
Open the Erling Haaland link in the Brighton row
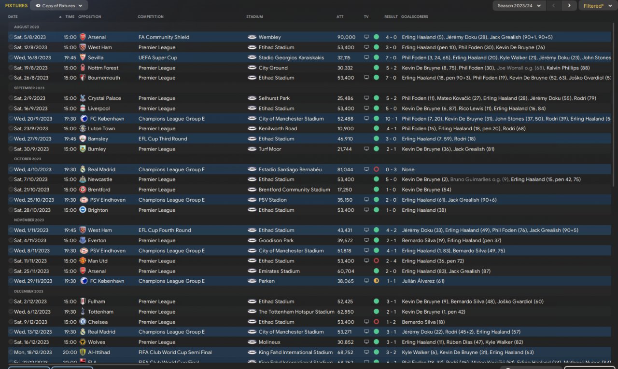pyautogui.click(x=419, y=210)
